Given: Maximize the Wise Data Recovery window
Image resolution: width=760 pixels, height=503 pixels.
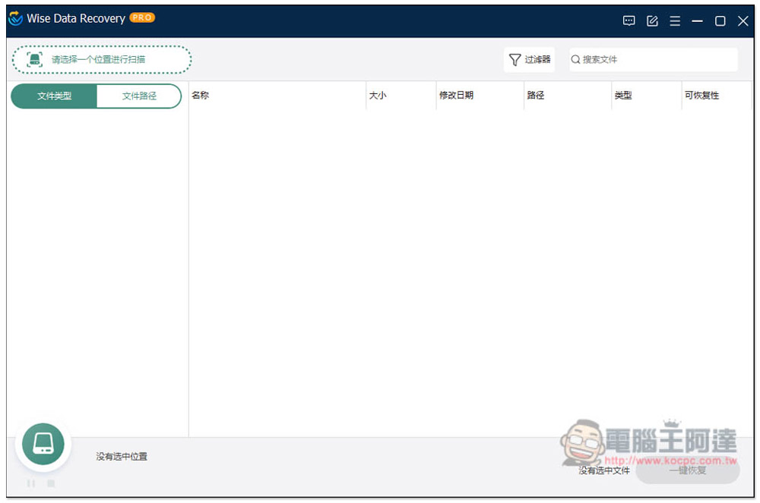Looking at the screenshot, I should (720, 20).
